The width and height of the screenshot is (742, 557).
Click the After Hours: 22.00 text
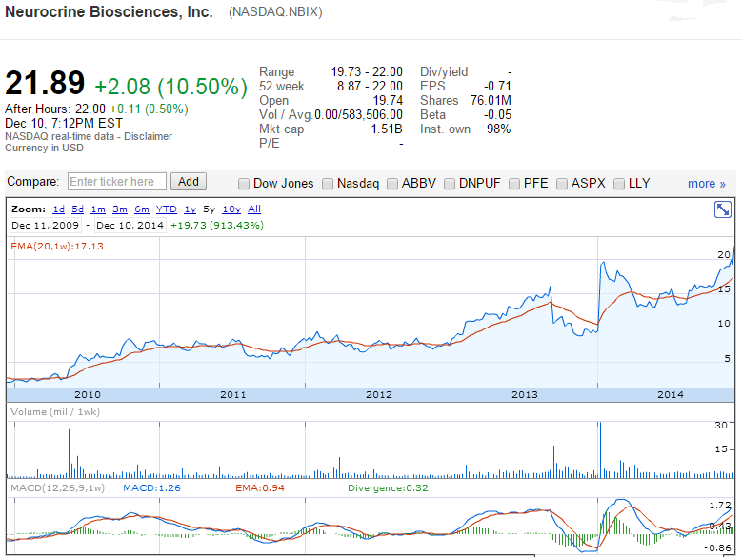point(55,109)
